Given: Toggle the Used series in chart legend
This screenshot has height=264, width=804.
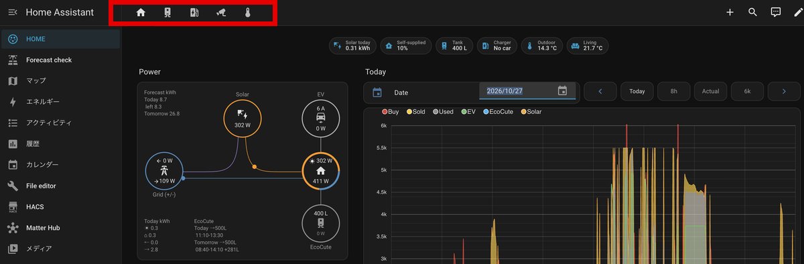Looking at the screenshot, I should point(443,112).
